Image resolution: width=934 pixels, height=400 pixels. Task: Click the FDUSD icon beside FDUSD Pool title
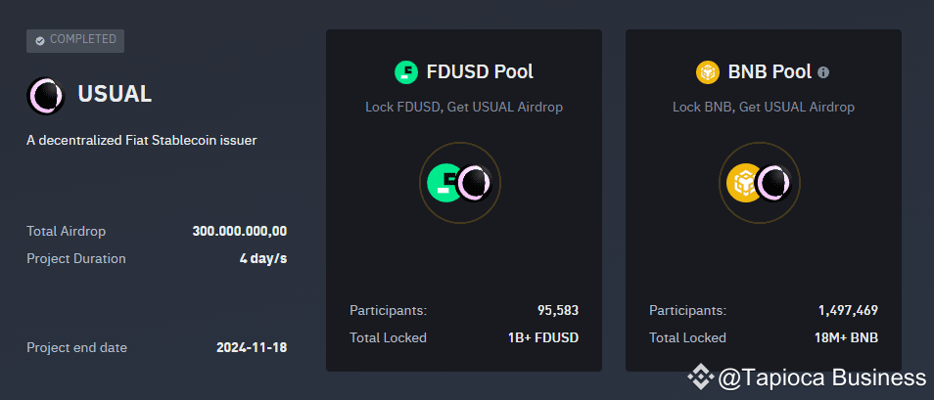click(x=406, y=72)
